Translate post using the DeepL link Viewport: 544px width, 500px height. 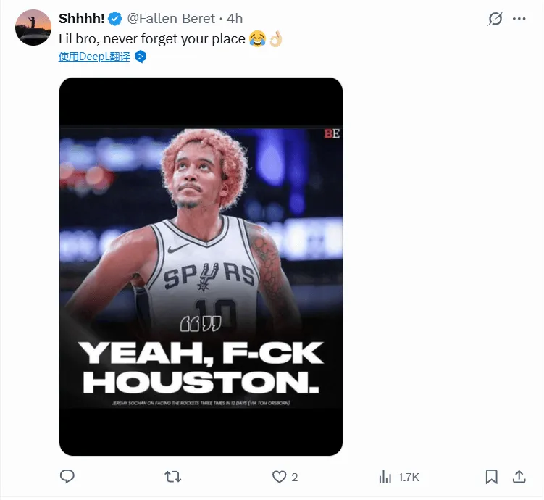pyautogui.click(x=94, y=57)
